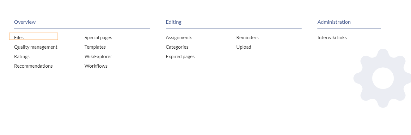Click the Editing section heading
411x135 pixels.
[x=174, y=22]
